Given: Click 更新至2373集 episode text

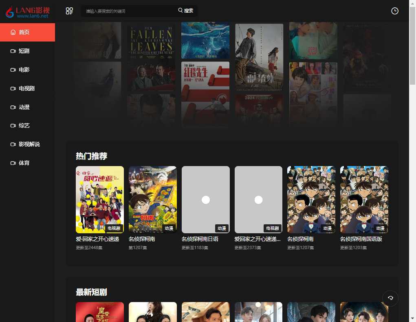Looking at the screenshot, I should (248, 248).
